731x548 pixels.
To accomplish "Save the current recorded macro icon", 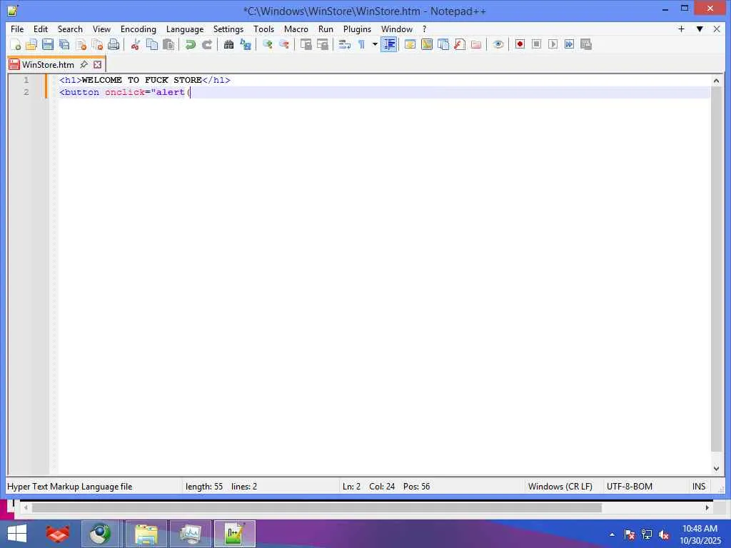I will point(586,44).
